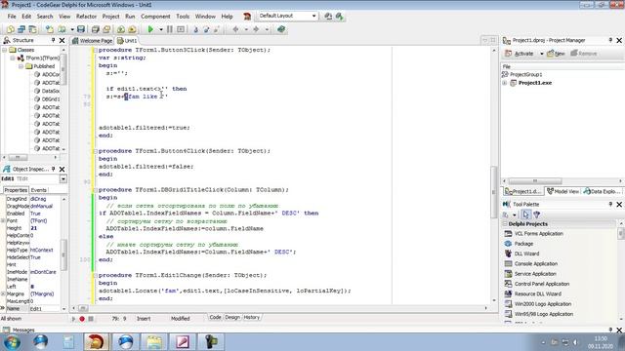This screenshot has height=351, width=625.
Task: Click the Name property value field Edit1
Action: pyautogui.click(x=45, y=309)
